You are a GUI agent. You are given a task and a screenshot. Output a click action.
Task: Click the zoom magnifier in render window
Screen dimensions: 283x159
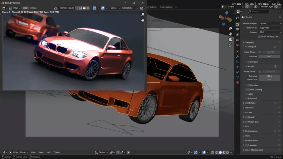tap(143, 14)
